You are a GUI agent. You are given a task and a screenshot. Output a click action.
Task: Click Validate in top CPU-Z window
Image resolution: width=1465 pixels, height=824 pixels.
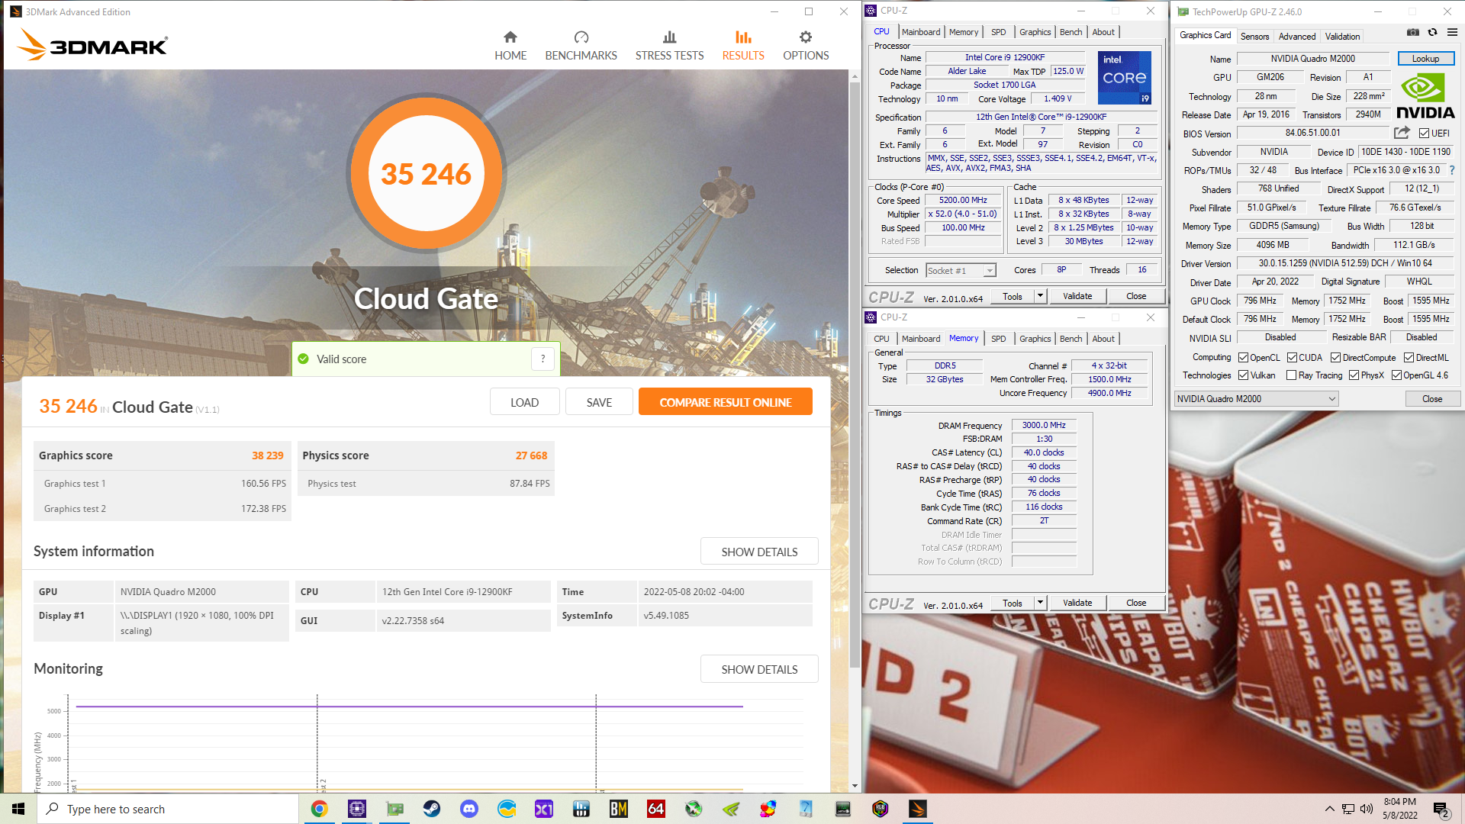pyautogui.click(x=1077, y=296)
